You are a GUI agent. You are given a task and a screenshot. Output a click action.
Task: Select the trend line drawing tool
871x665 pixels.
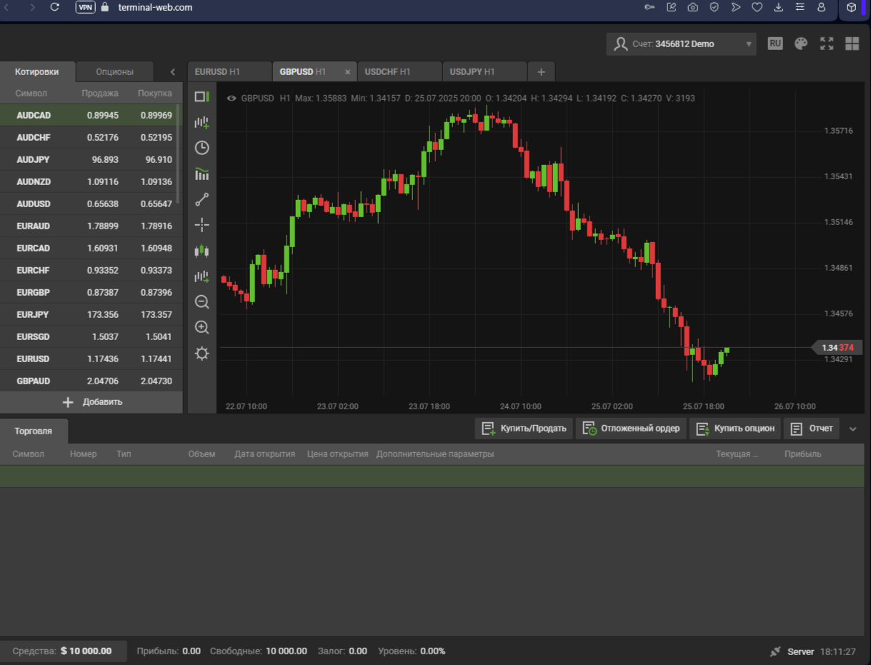(x=202, y=199)
